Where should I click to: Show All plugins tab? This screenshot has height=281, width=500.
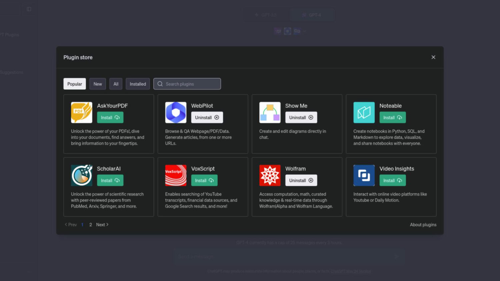pos(116,84)
